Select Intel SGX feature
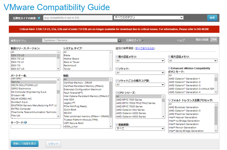The image size is (227, 150). (86, 100)
